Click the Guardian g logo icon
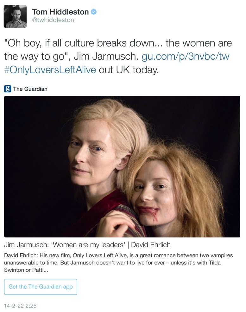The height and width of the screenshot is (312, 246). (8, 89)
